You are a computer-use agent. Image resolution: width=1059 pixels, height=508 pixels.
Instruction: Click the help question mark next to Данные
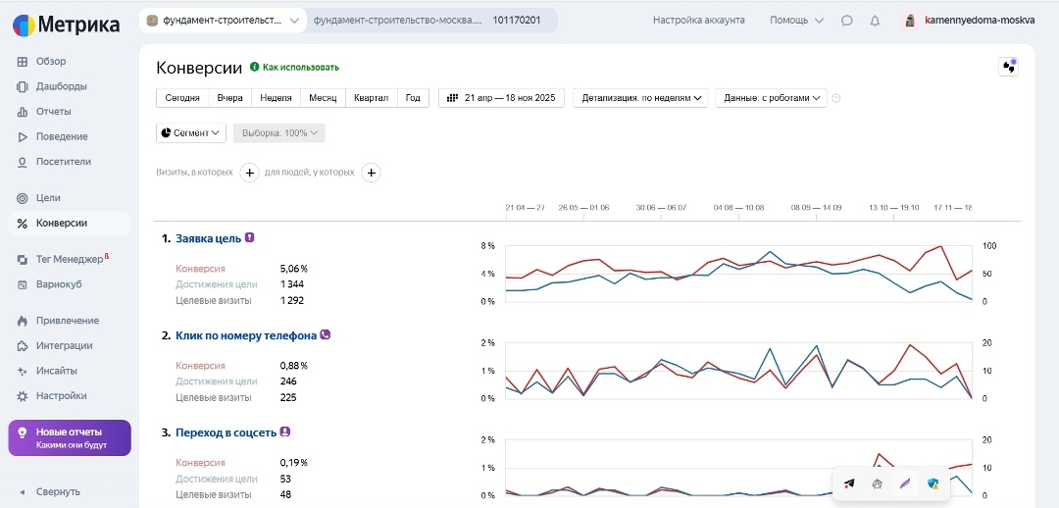tap(836, 98)
